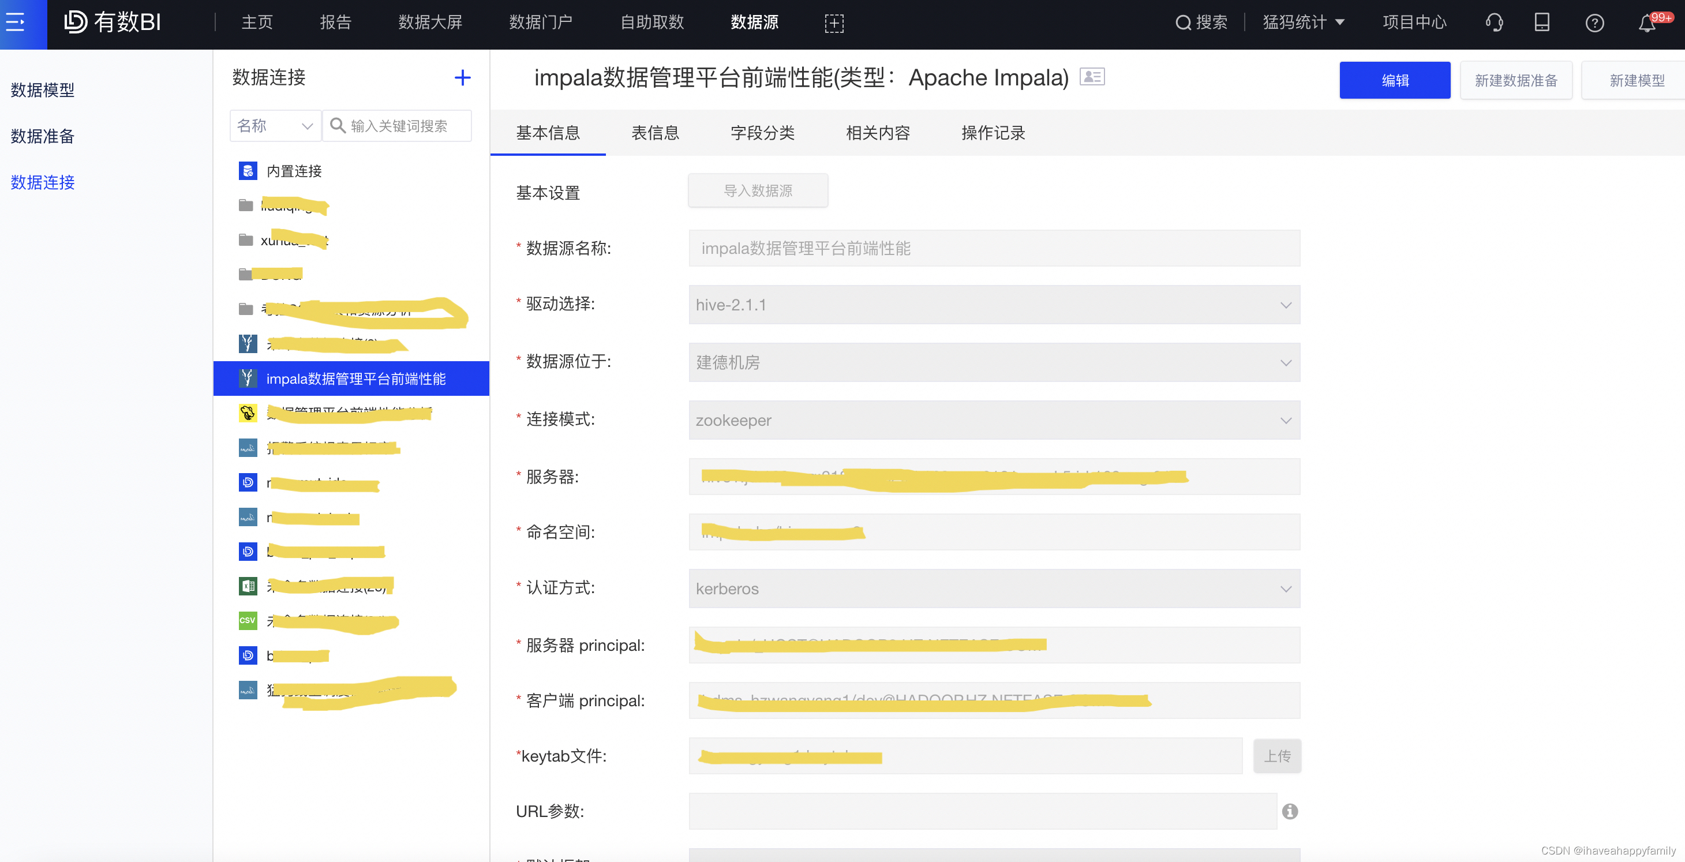Open the 自助取数 menu item
This screenshot has height=862, width=1685.
coord(651,23)
